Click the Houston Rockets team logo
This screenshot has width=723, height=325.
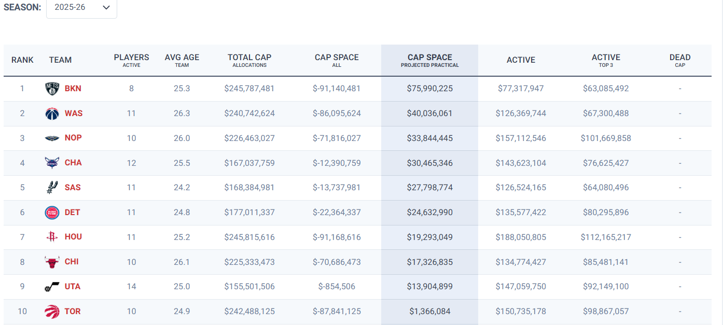(x=52, y=237)
